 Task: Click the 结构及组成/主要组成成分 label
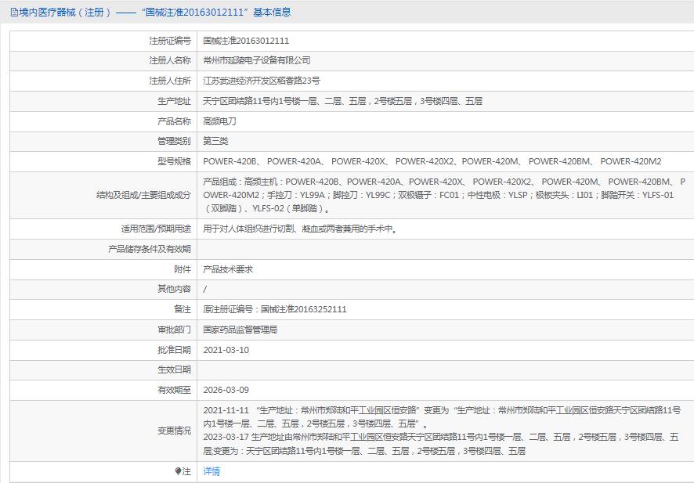pos(144,195)
